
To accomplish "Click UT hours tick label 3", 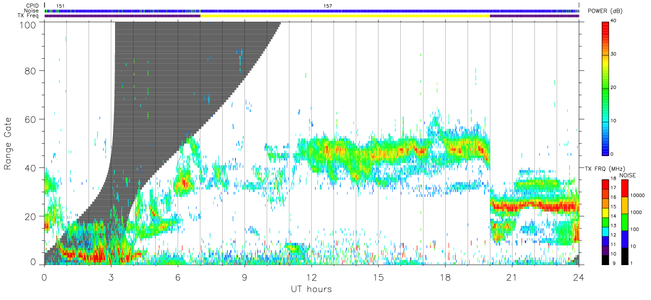I will [x=111, y=277].
